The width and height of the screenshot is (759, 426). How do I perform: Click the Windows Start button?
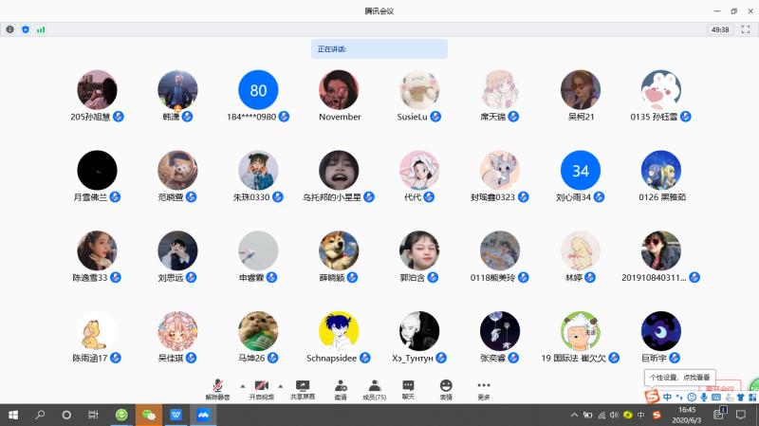click(13, 416)
